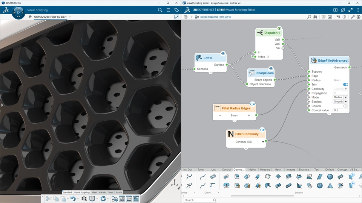Toggle visibility eye on Loft.6 node
This screenshot has height=203, width=362.
tap(223, 53)
